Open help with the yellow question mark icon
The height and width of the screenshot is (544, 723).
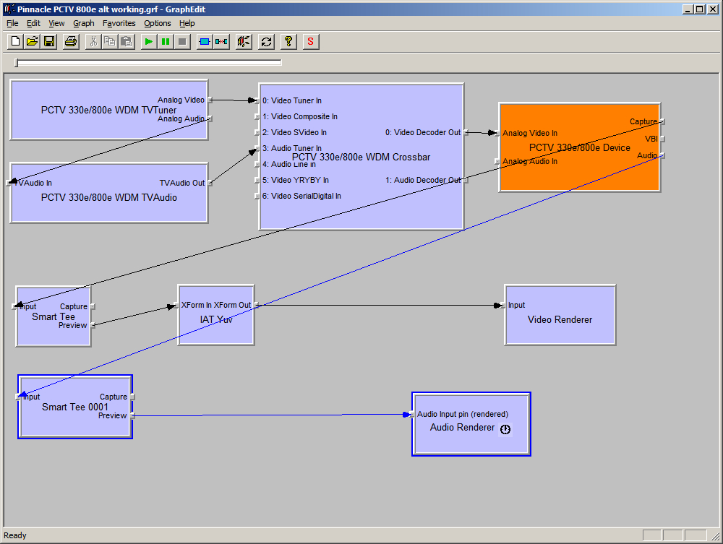[x=288, y=41]
